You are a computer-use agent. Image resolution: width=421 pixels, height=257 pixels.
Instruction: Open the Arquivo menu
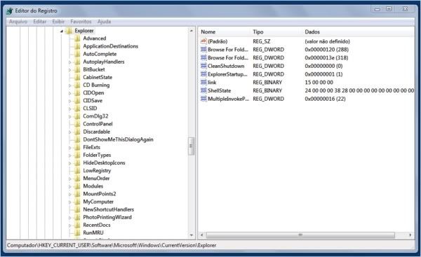point(18,22)
